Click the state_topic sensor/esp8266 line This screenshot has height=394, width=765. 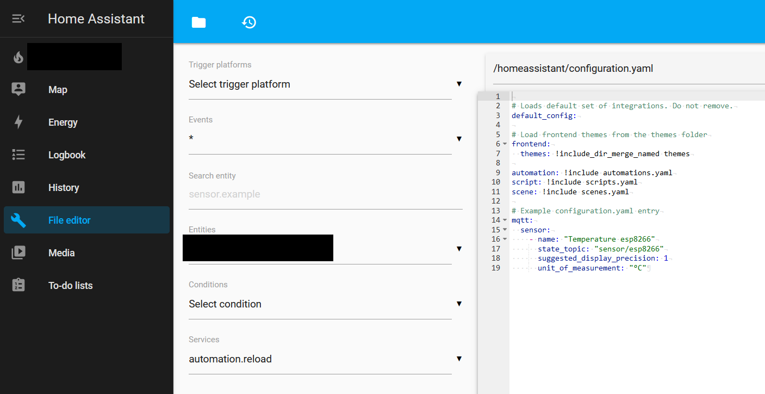(601, 249)
